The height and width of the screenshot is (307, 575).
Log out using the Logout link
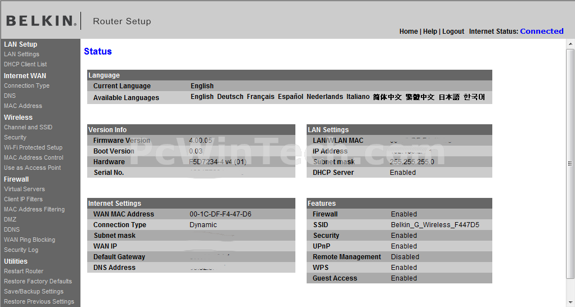pos(453,31)
